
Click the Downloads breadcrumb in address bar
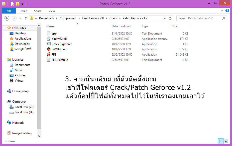tap(46, 18)
